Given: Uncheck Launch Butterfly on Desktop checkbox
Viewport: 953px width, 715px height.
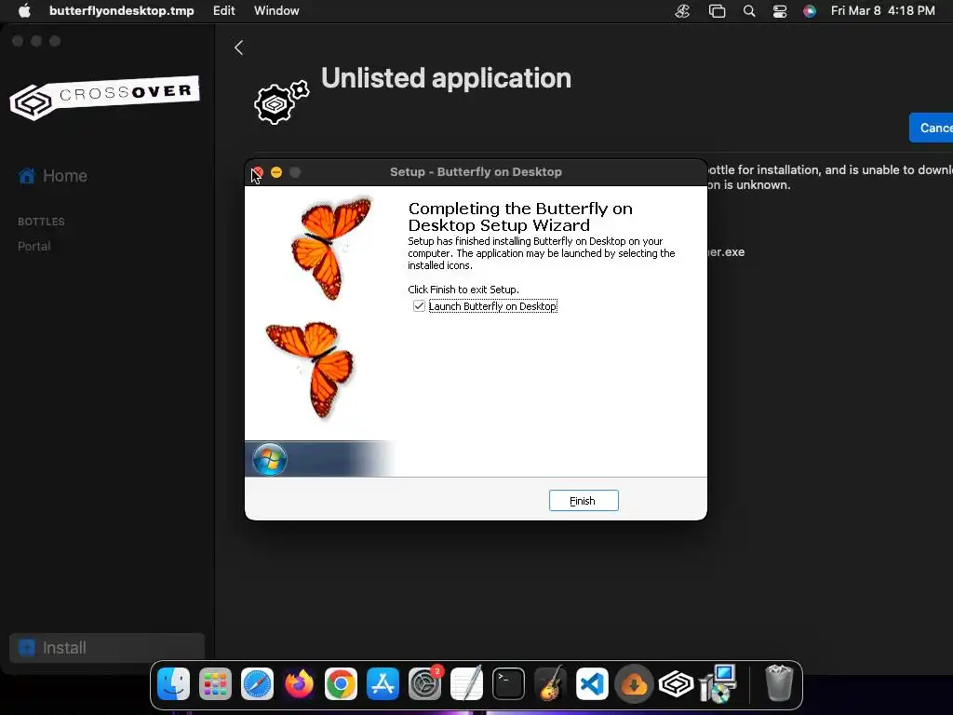Looking at the screenshot, I should [419, 305].
